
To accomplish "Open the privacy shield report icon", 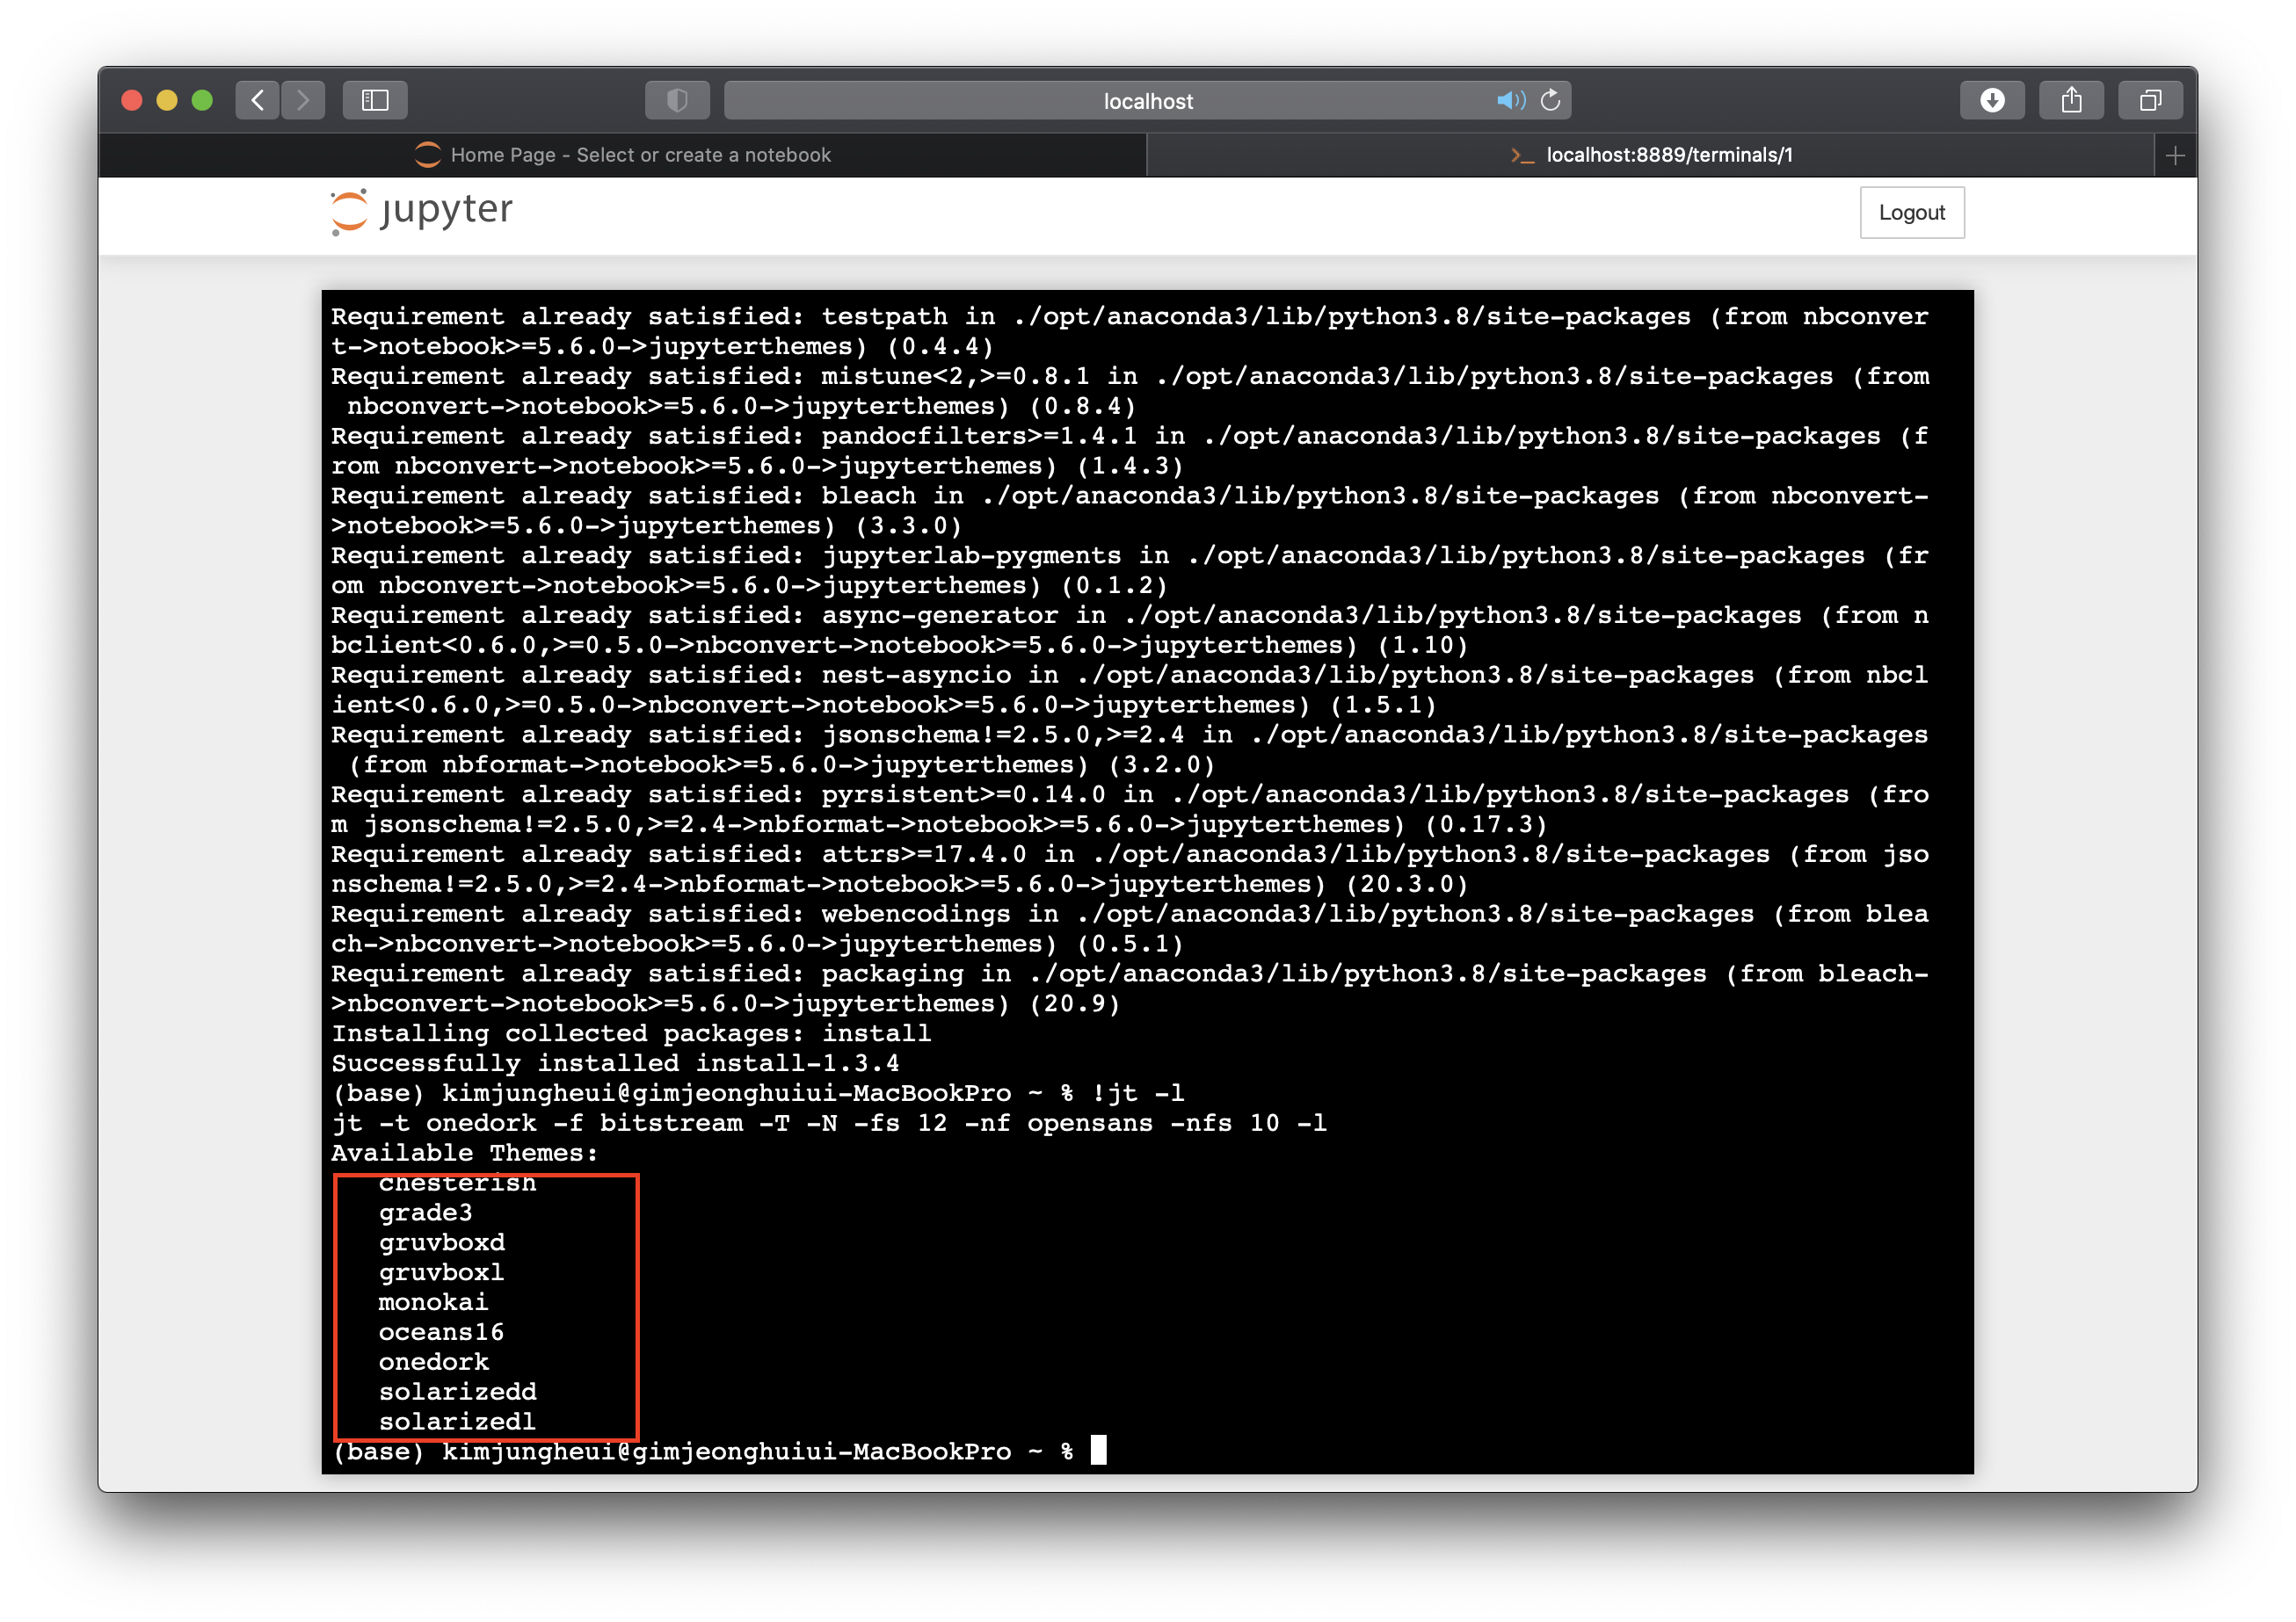I will (677, 100).
